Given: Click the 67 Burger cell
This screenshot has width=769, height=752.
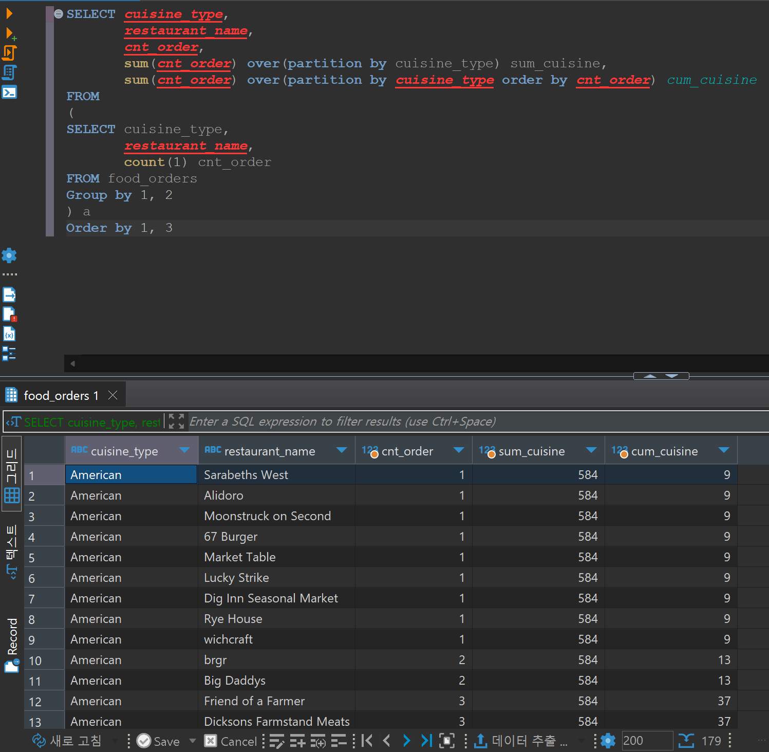Looking at the screenshot, I should 276,536.
